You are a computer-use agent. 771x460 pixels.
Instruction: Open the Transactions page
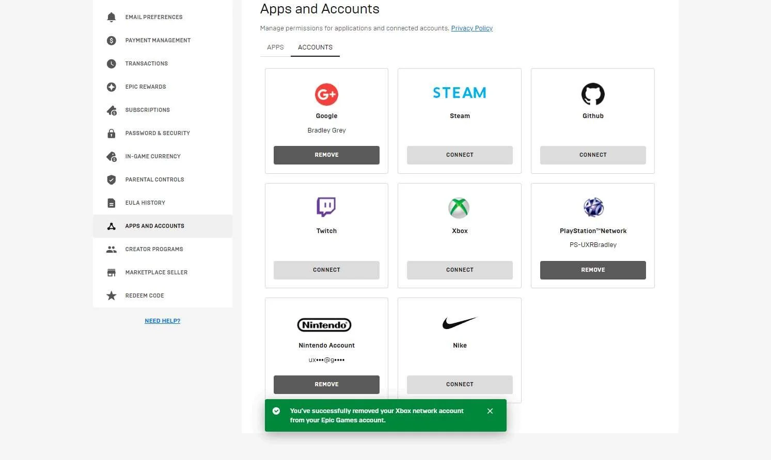[x=163, y=63]
